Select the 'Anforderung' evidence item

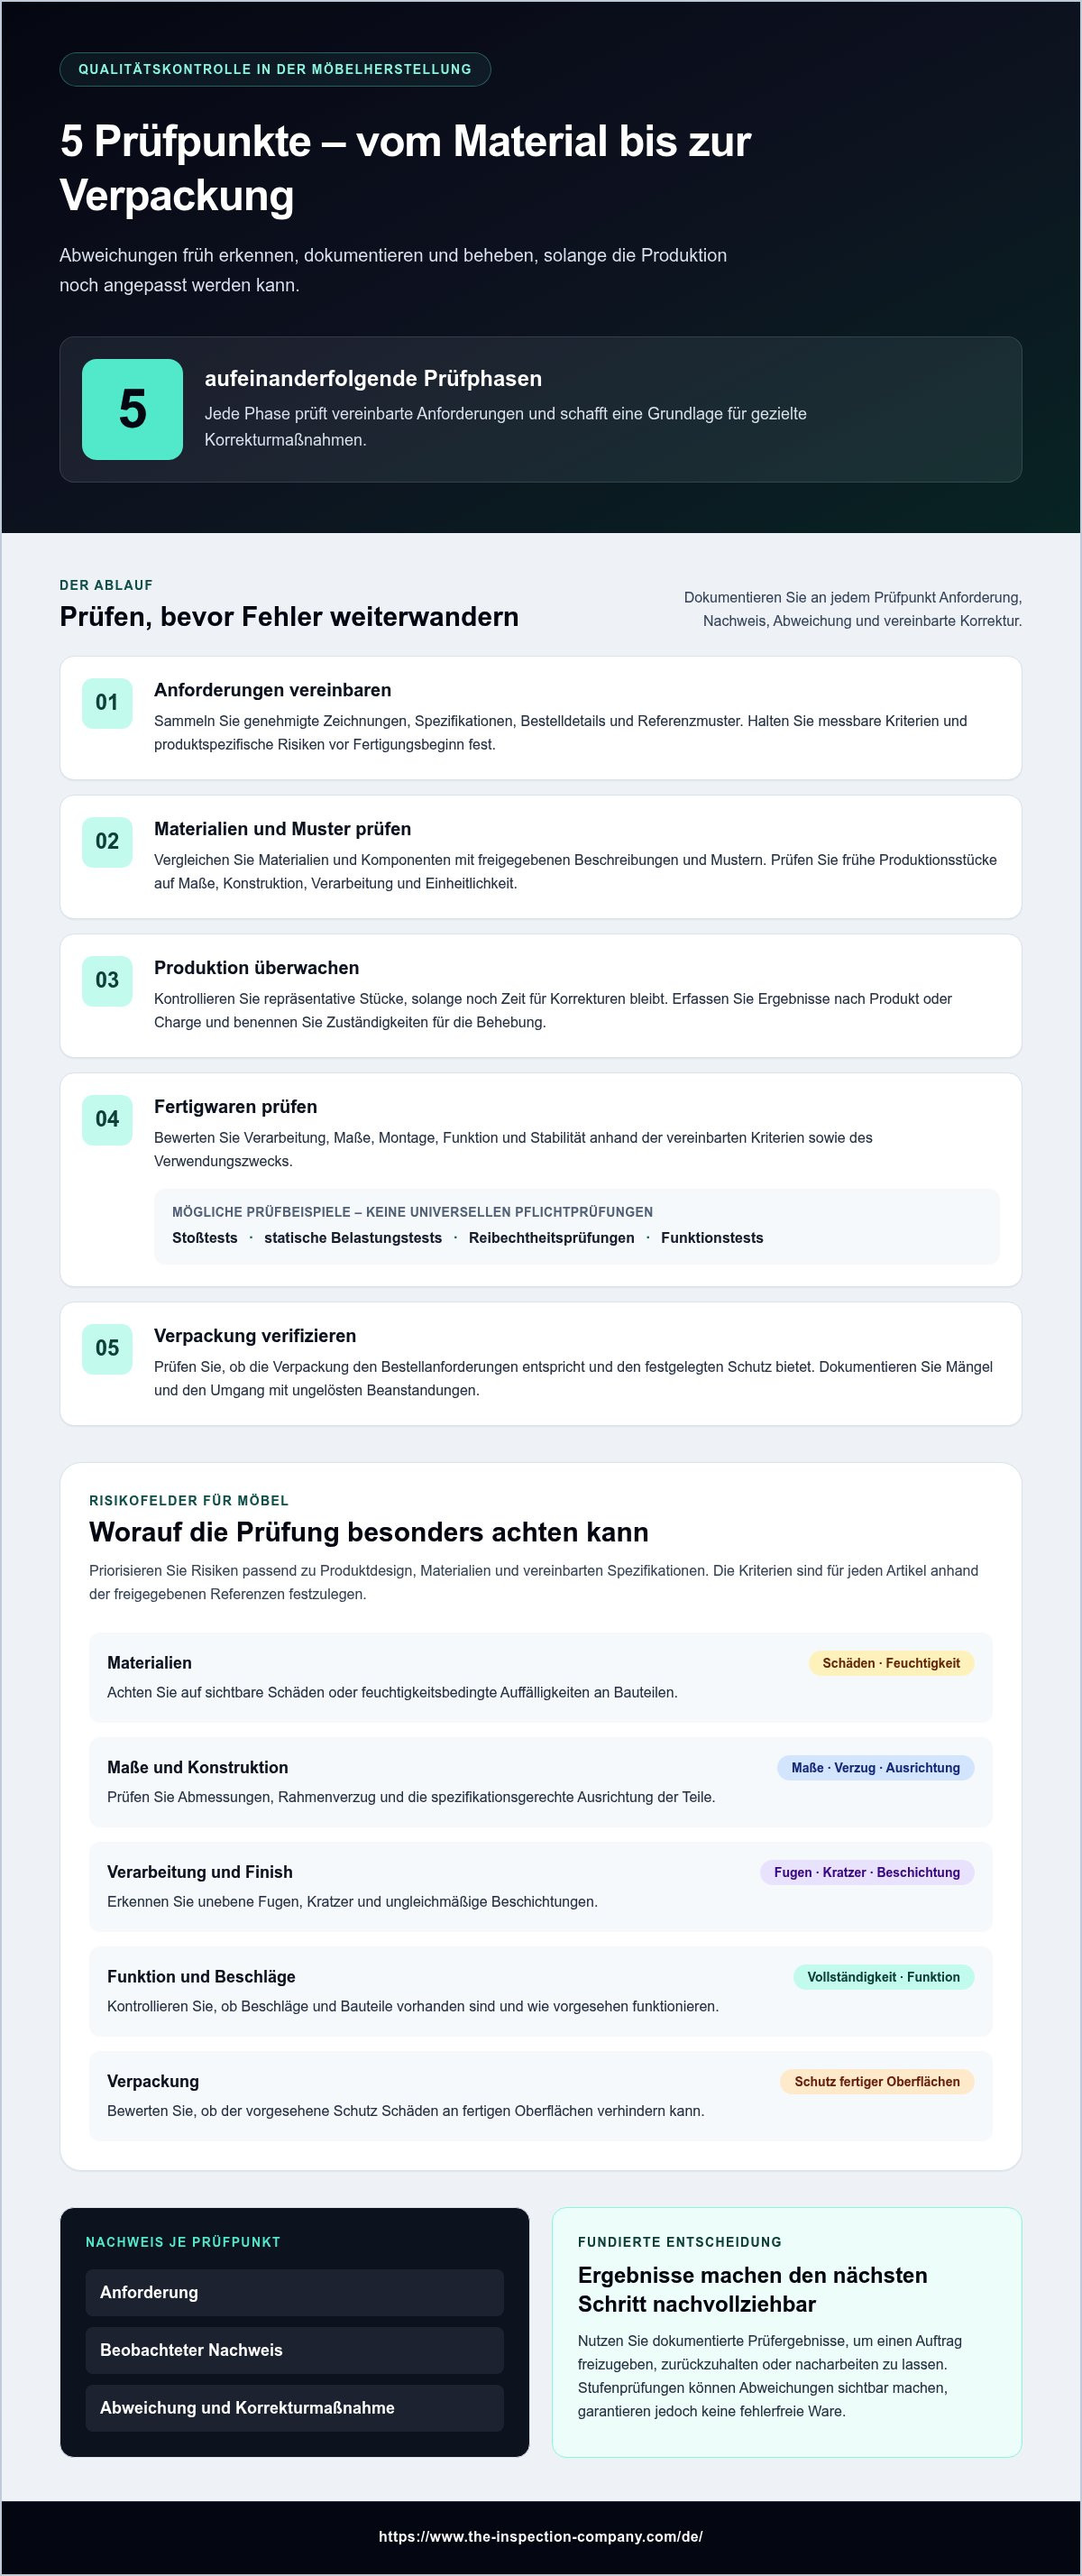pyautogui.click(x=294, y=2292)
